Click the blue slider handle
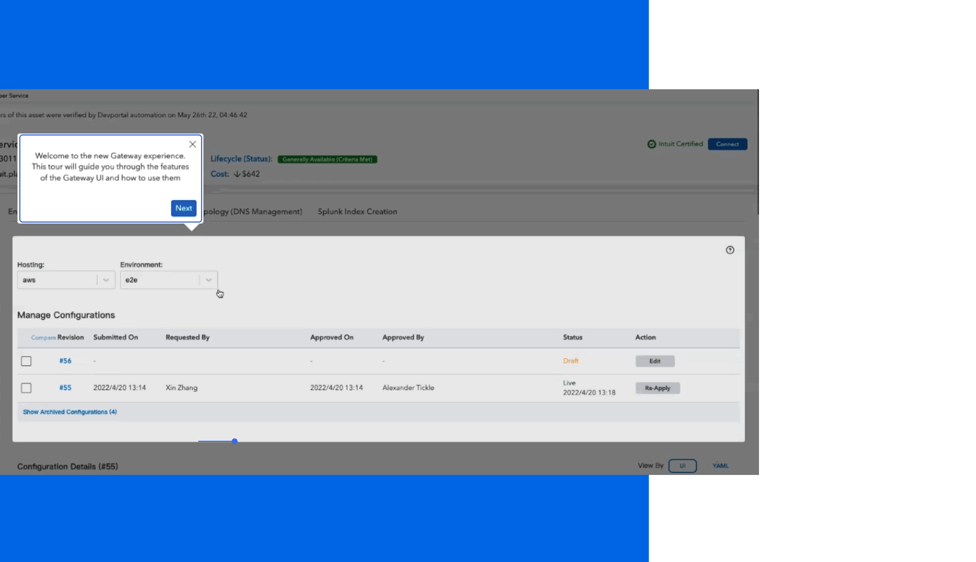 click(x=235, y=441)
